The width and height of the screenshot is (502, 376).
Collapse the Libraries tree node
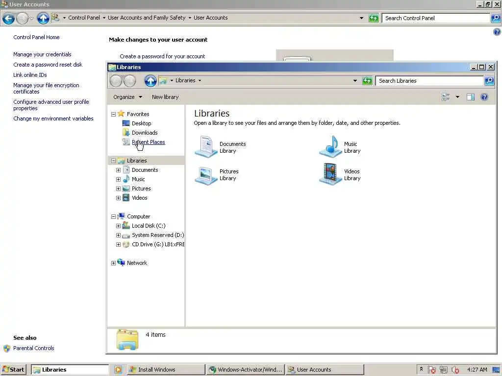pos(113,161)
